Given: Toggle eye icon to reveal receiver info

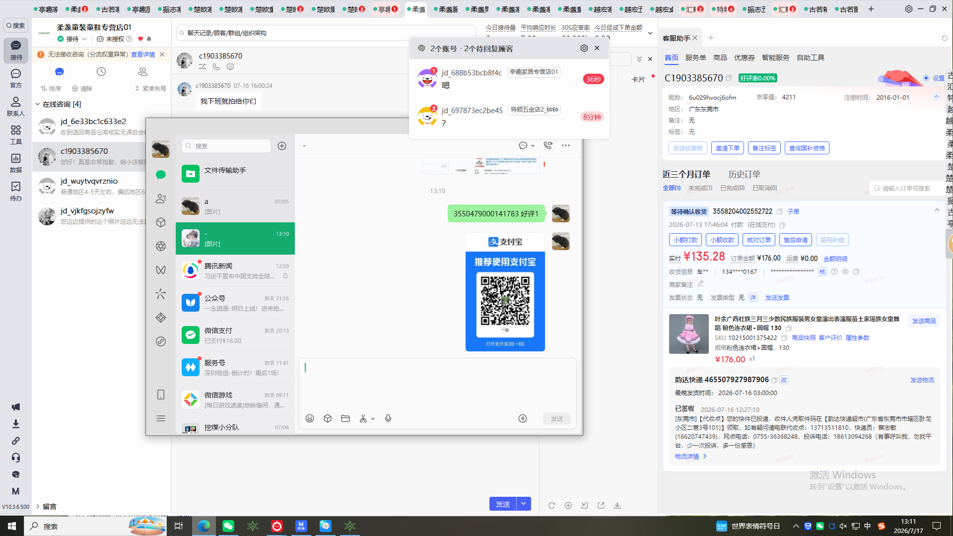Looking at the screenshot, I should [845, 271].
